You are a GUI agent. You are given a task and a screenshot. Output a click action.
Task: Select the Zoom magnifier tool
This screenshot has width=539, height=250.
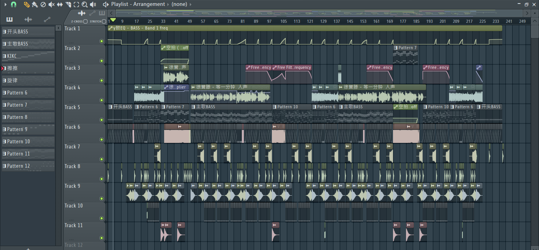[84, 4]
